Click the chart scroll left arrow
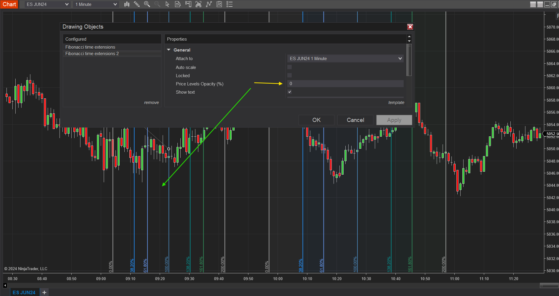559x296 pixels. [x=5, y=285]
